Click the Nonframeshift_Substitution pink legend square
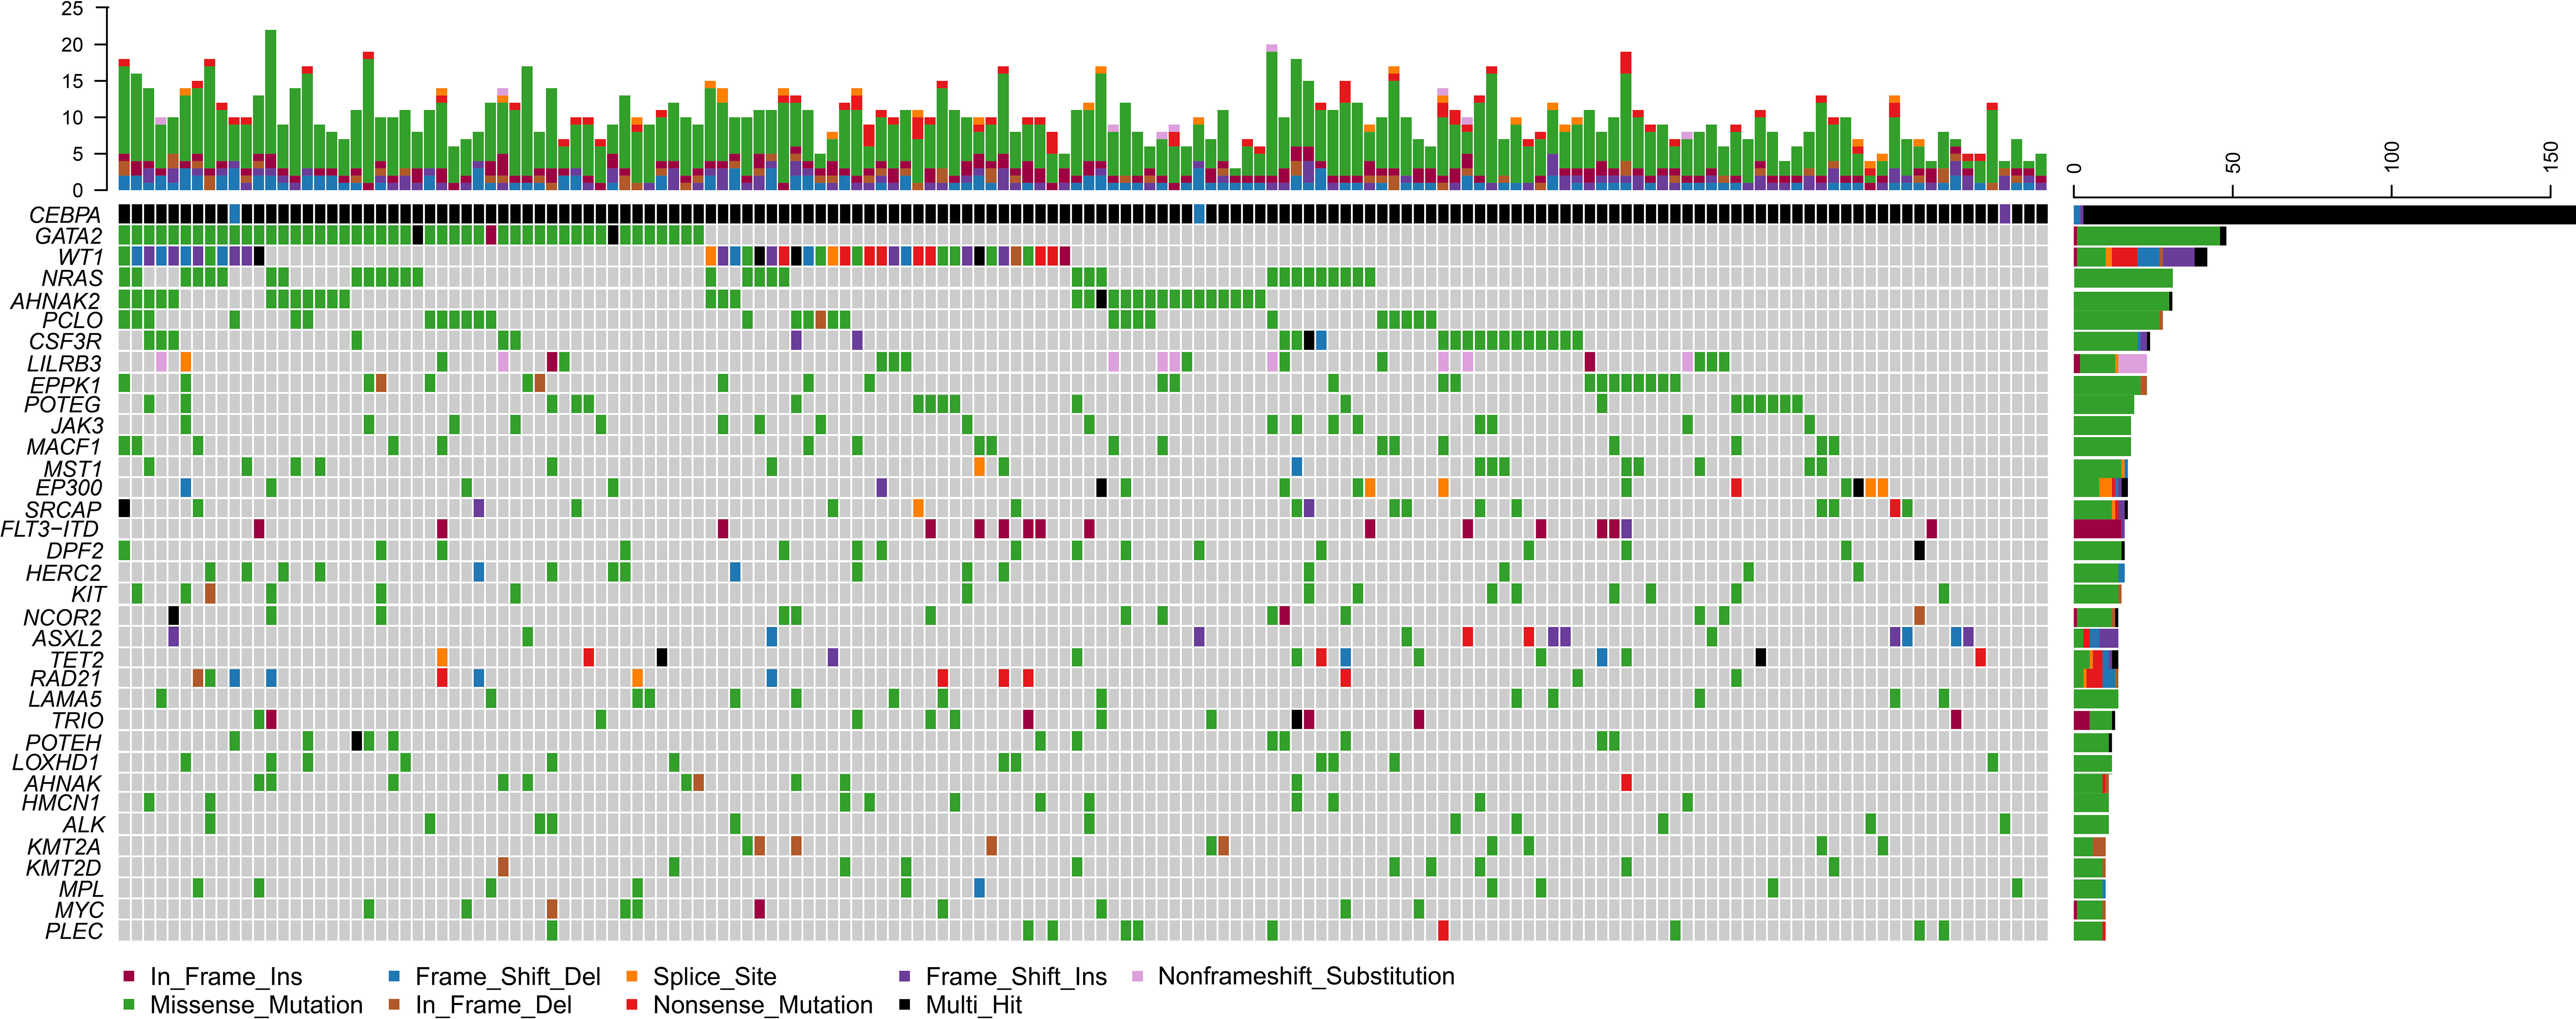 [x=1137, y=975]
